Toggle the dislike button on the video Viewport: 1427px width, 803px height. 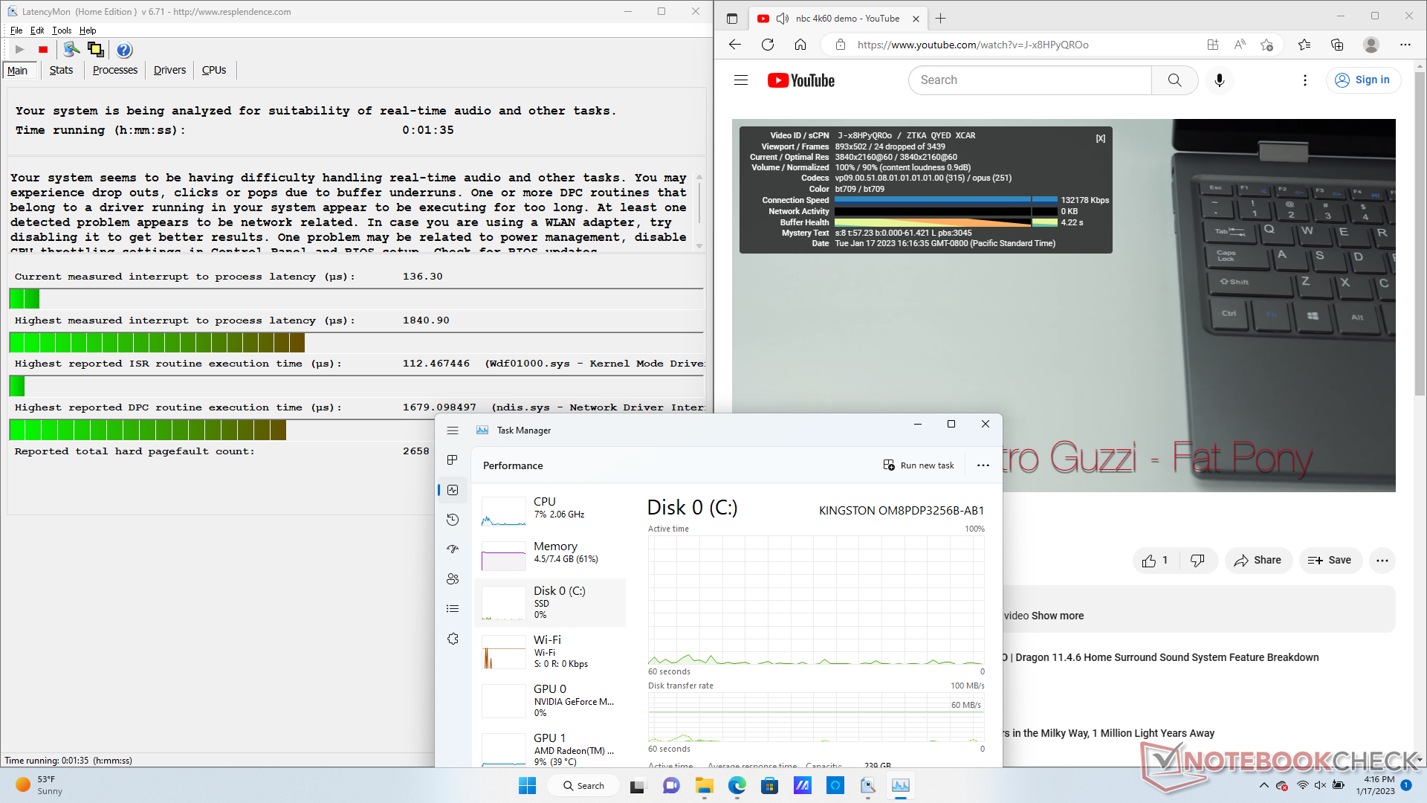[1197, 561]
